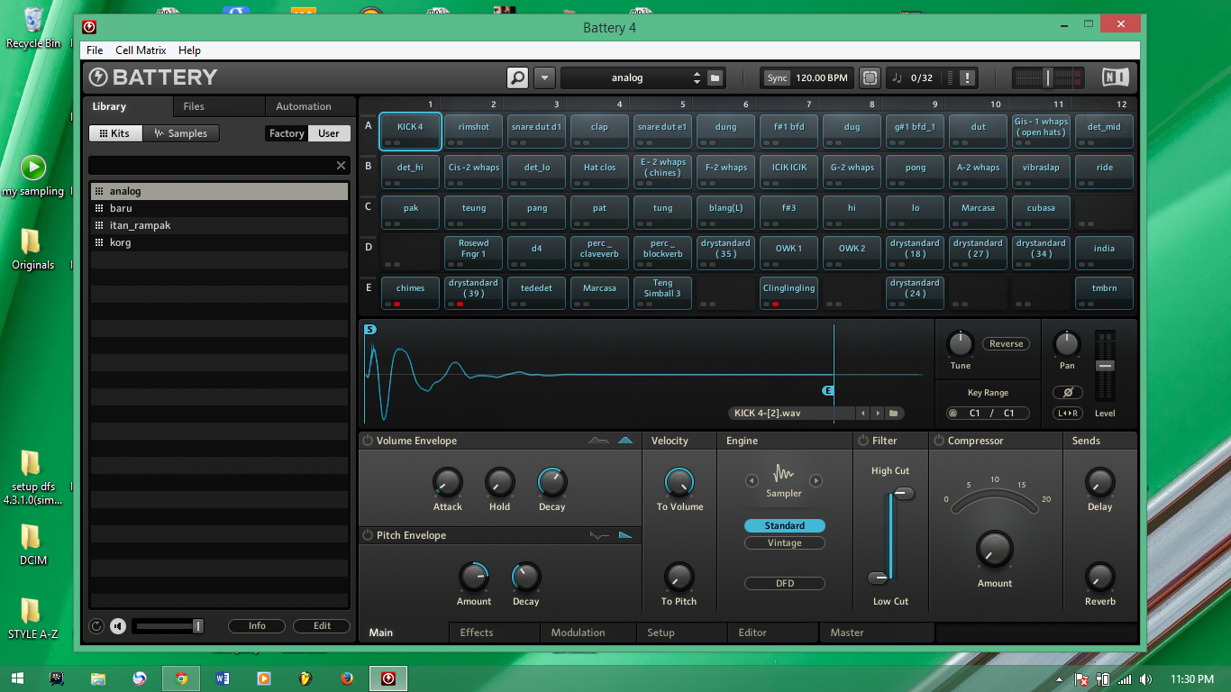The height and width of the screenshot is (692, 1231).
Task: Go to next sample arrow in waveform
Action: pyautogui.click(x=878, y=414)
